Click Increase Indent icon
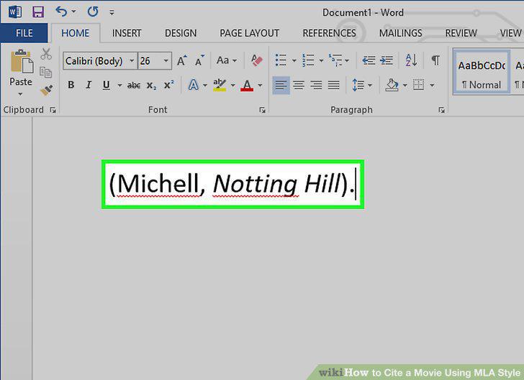The width and height of the screenshot is (524, 380). [387, 60]
